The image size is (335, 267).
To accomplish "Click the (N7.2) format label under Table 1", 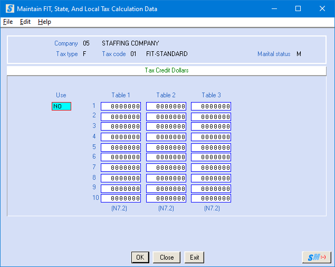I will (x=119, y=208).
